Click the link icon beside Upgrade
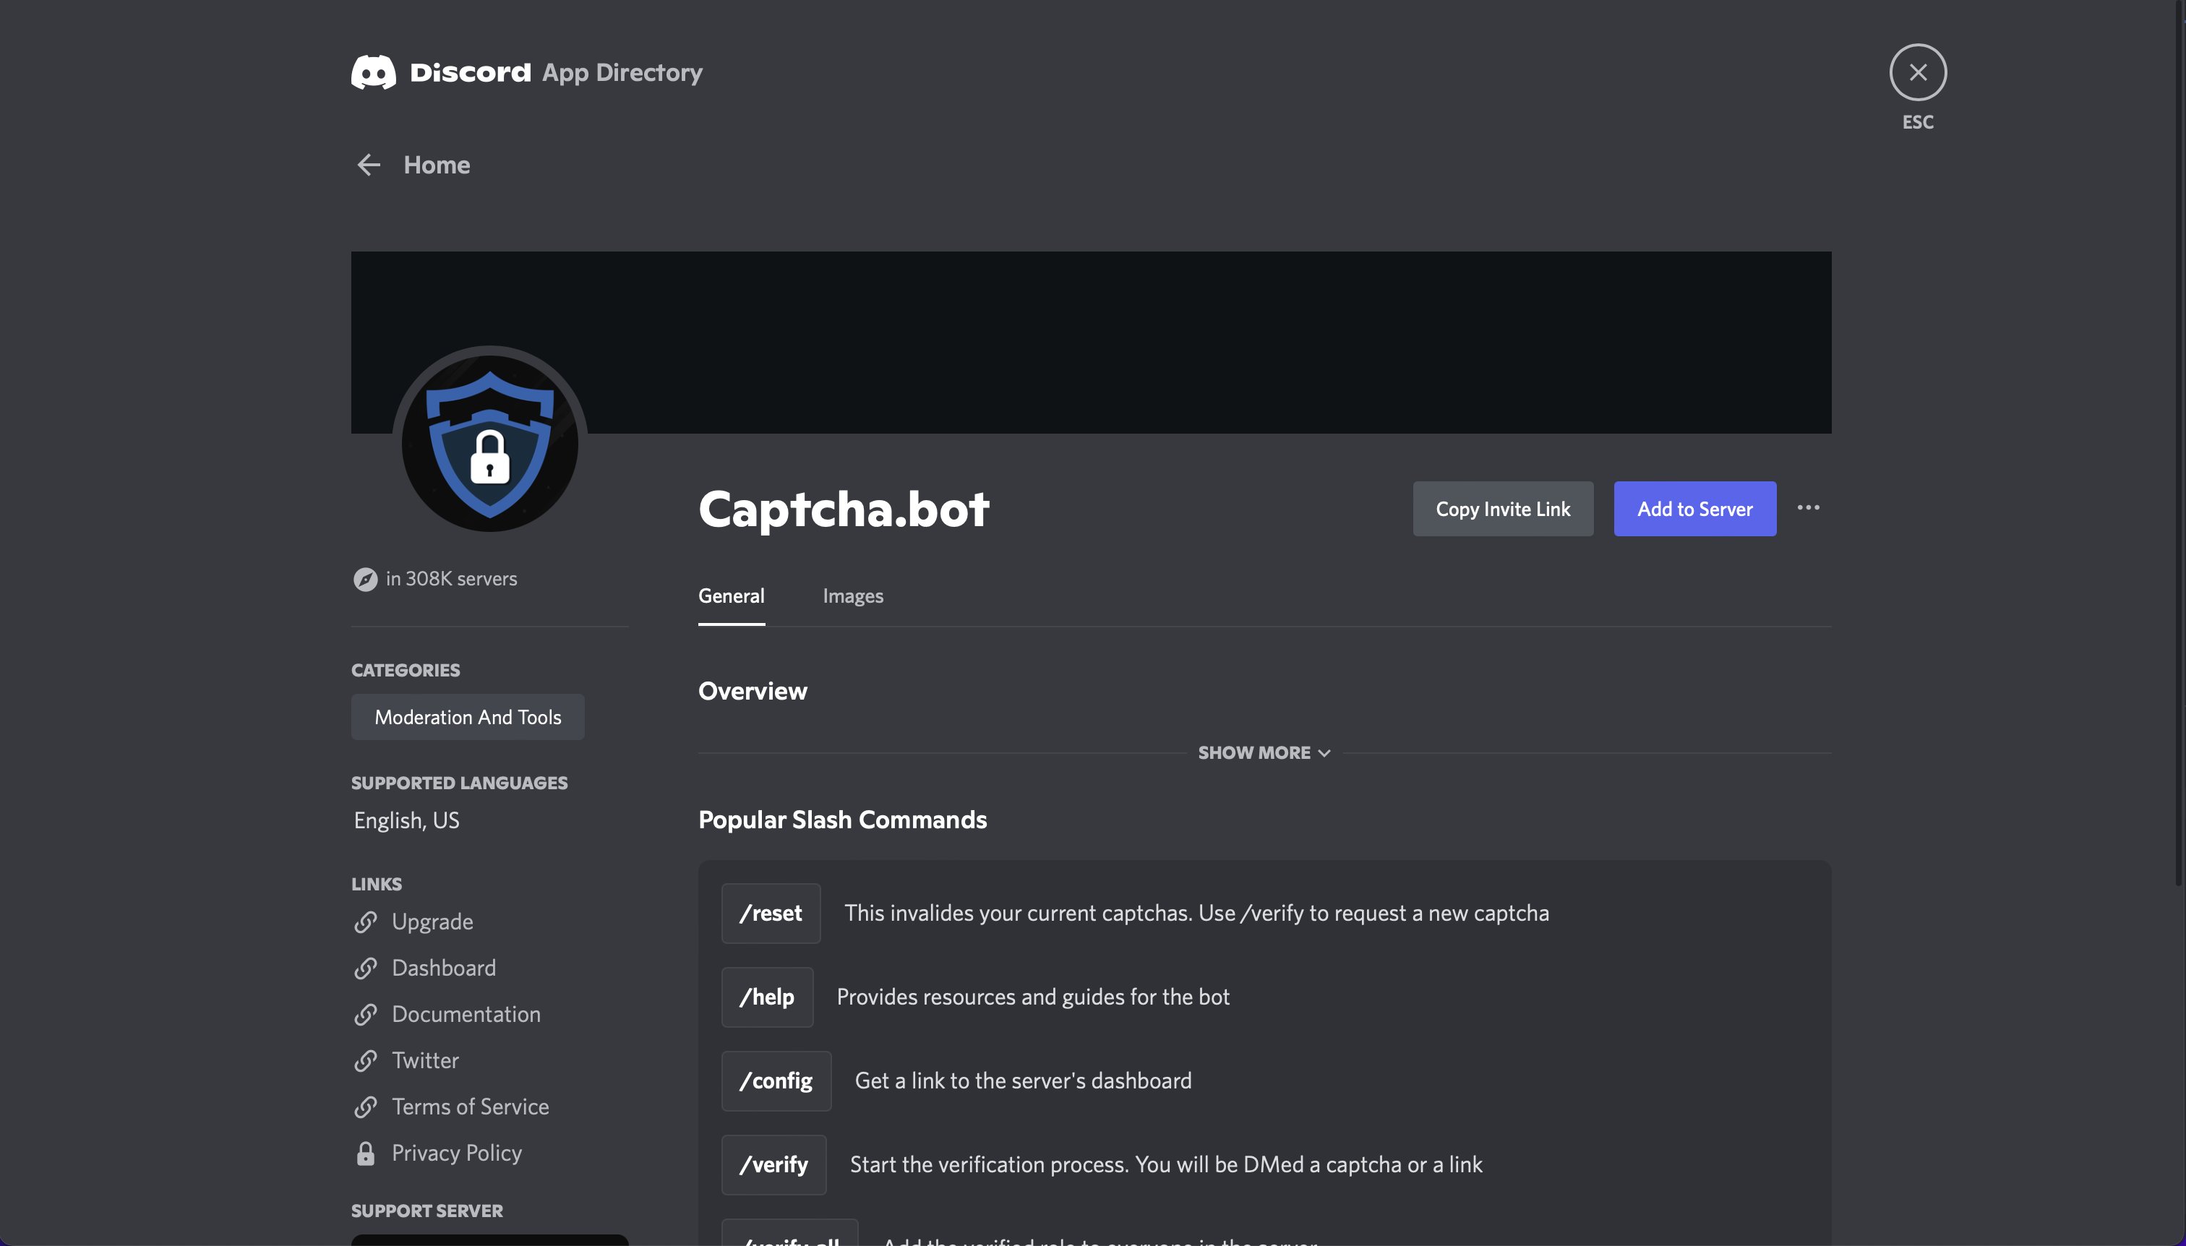This screenshot has width=2186, height=1246. (x=367, y=921)
